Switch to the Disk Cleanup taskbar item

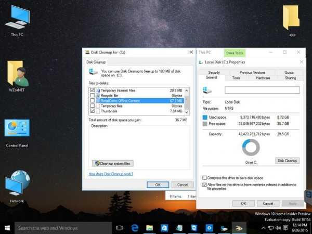[239, 228]
